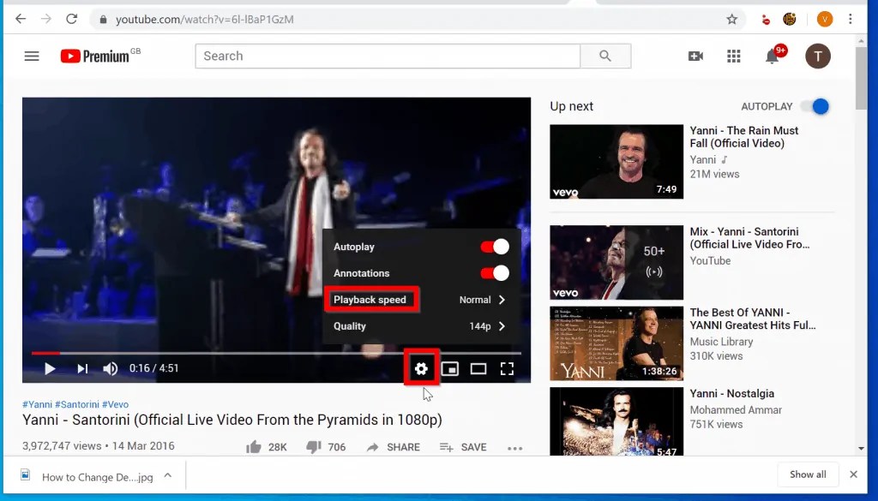Switch to miniplayer mode
The image size is (878, 501).
[450, 368]
